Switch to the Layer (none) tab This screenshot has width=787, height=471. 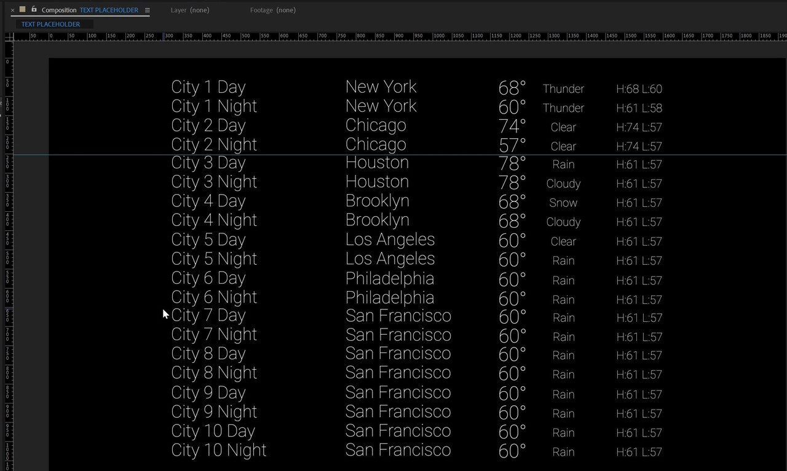pos(190,10)
